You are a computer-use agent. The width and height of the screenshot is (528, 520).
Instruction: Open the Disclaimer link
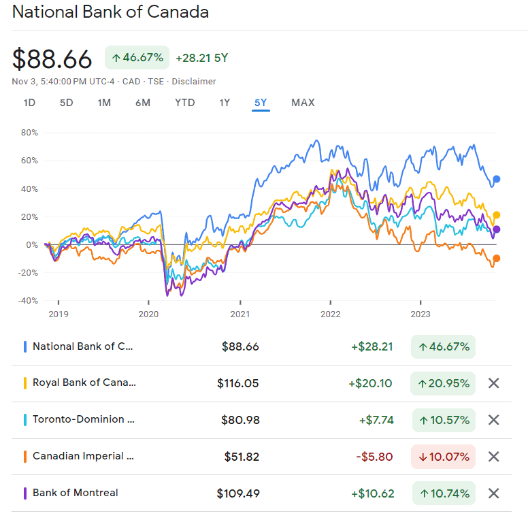click(194, 82)
